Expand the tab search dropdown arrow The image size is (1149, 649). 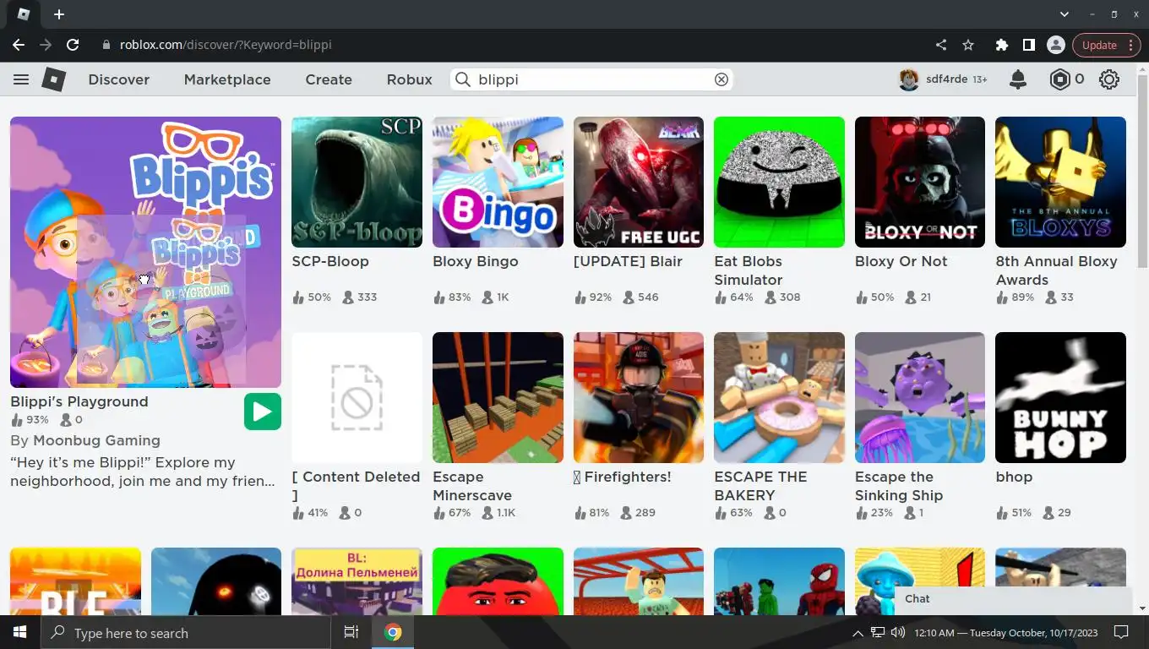1065,14
